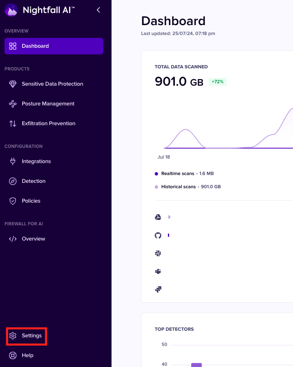Click the Detection compass icon
Image resolution: width=293 pixels, height=367 pixels.
(x=13, y=181)
